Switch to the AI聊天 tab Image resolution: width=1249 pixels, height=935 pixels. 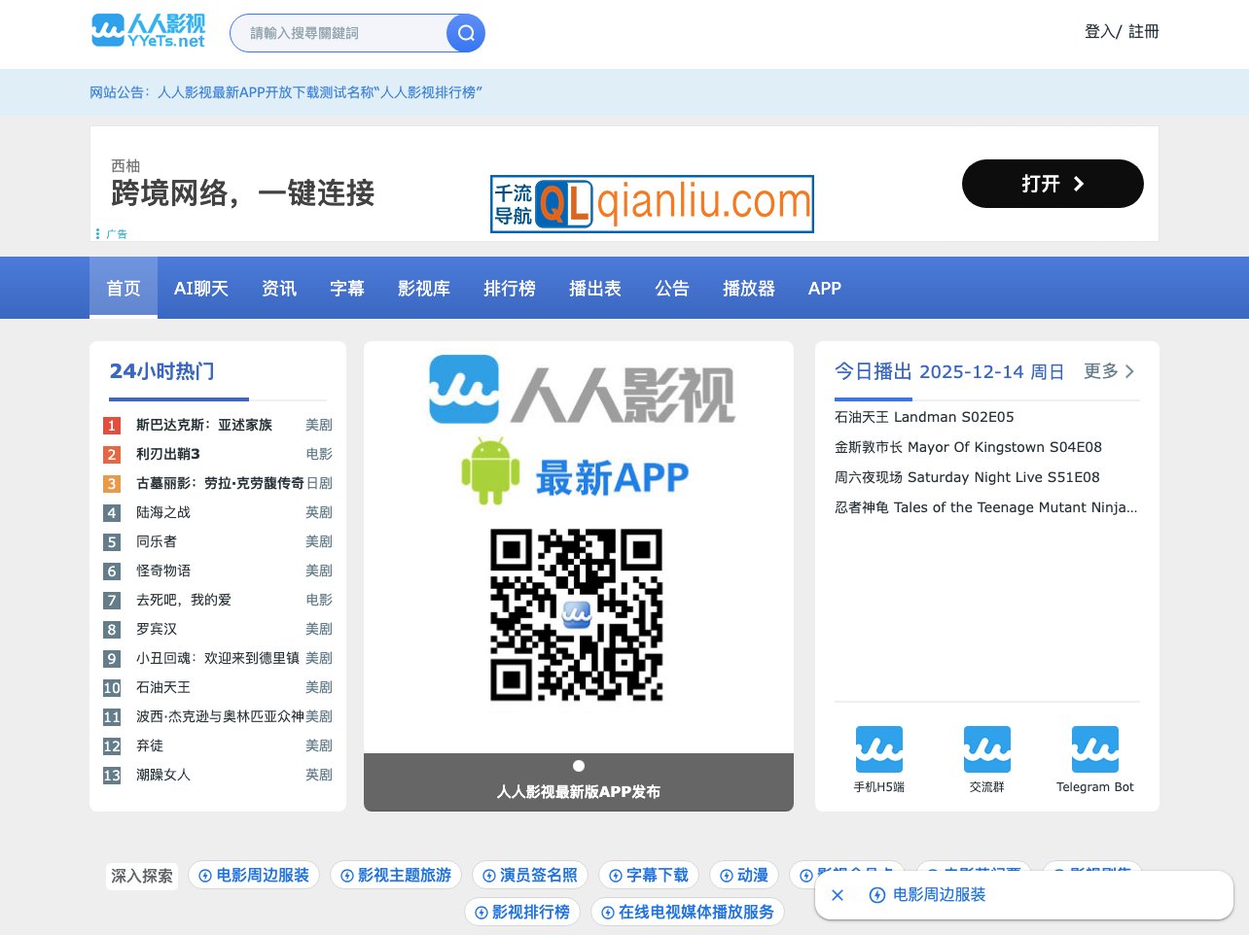(200, 288)
